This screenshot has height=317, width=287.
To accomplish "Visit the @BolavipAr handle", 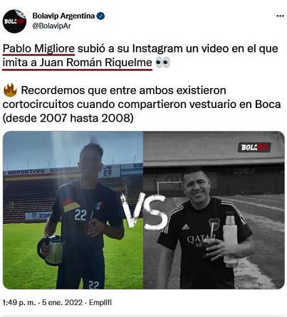I will (51, 26).
